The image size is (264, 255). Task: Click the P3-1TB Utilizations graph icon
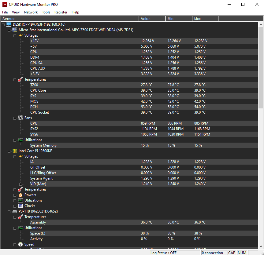click(20, 228)
